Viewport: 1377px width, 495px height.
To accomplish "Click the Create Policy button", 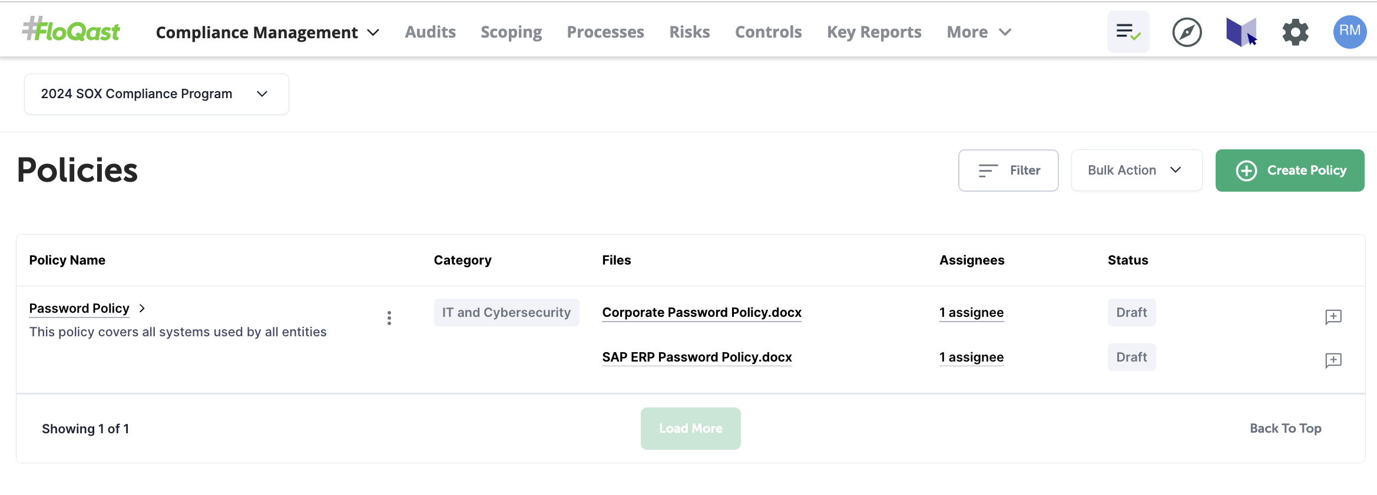I will [1290, 170].
